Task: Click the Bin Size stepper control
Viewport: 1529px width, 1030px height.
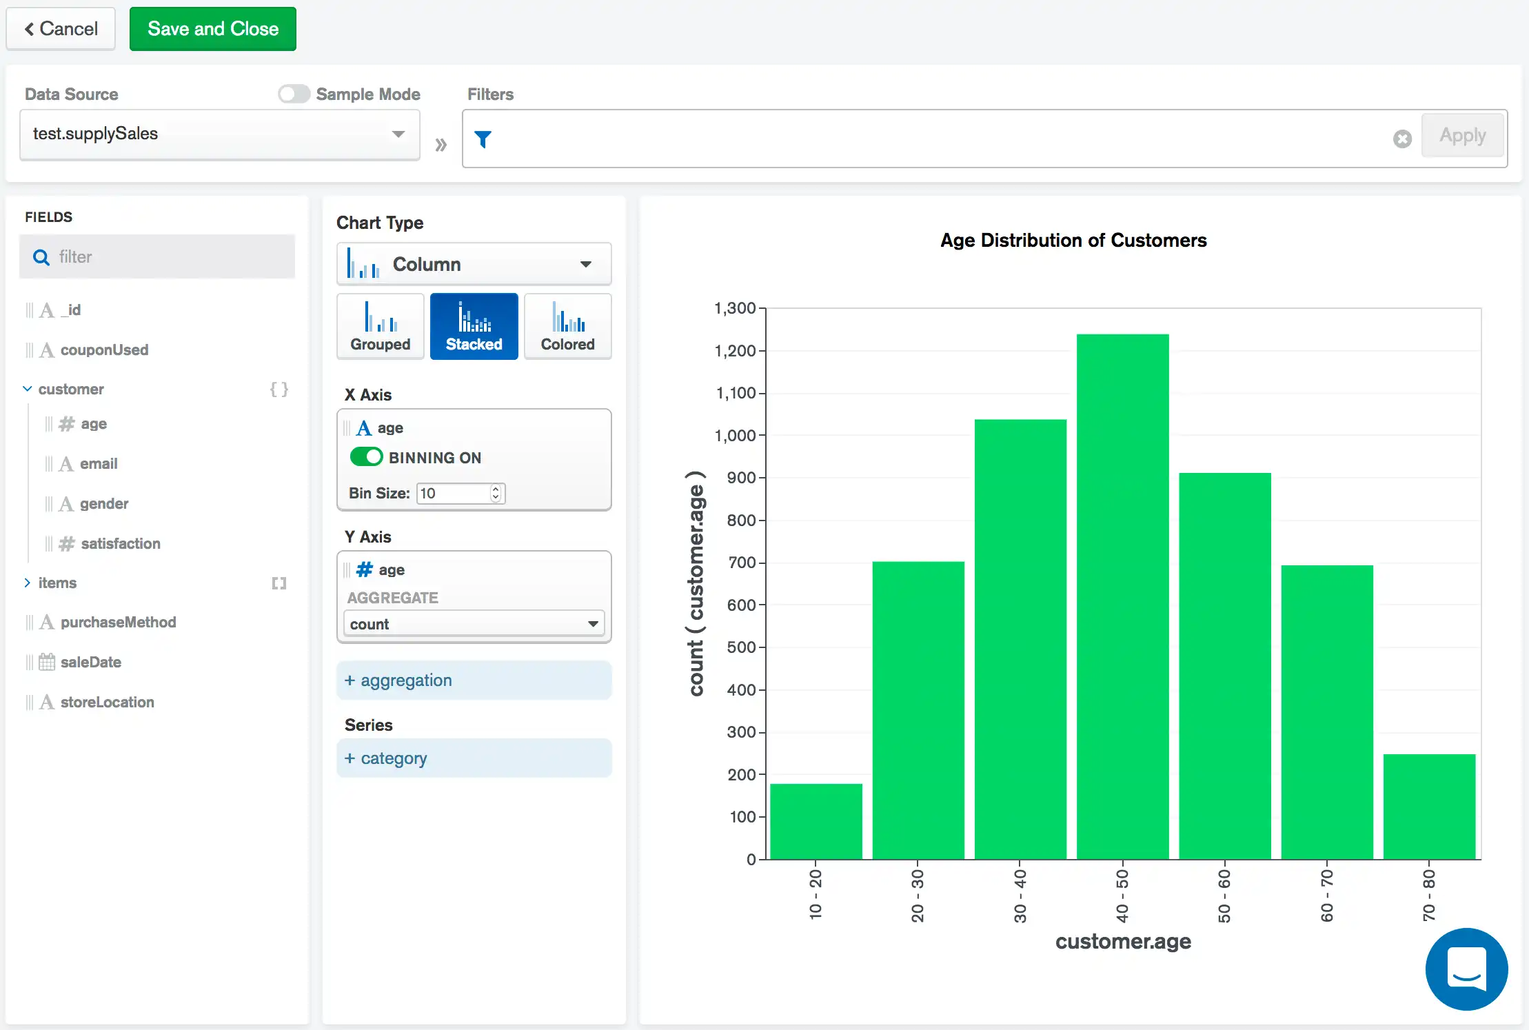Action: (x=496, y=493)
